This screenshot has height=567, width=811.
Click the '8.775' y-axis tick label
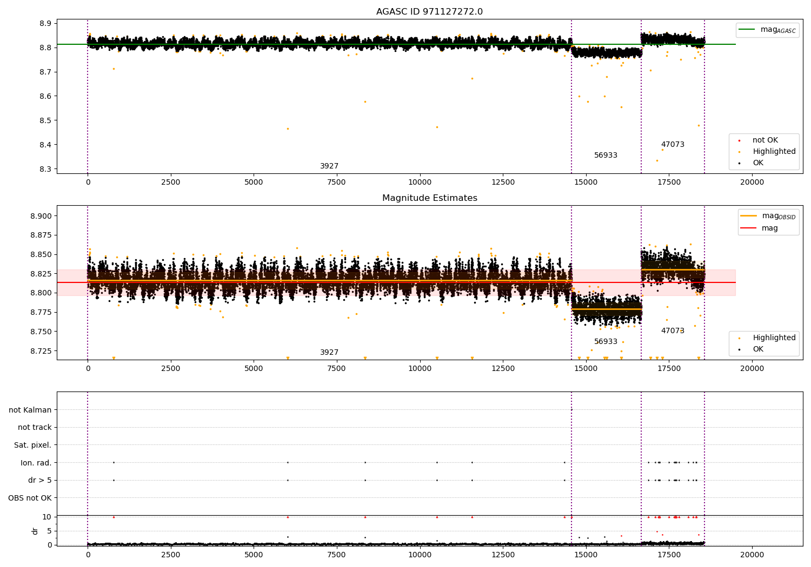pyautogui.click(x=41, y=313)
